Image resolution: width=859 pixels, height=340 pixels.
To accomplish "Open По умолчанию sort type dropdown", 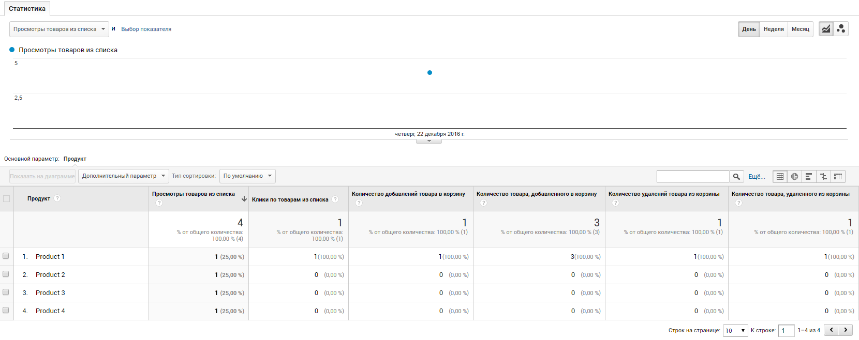I will point(247,176).
